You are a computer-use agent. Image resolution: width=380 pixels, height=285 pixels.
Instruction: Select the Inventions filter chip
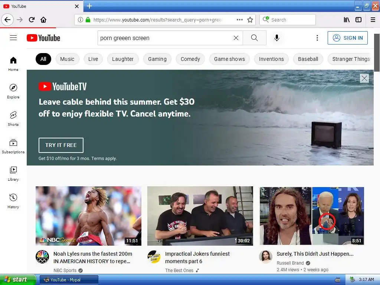(x=271, y=59)
